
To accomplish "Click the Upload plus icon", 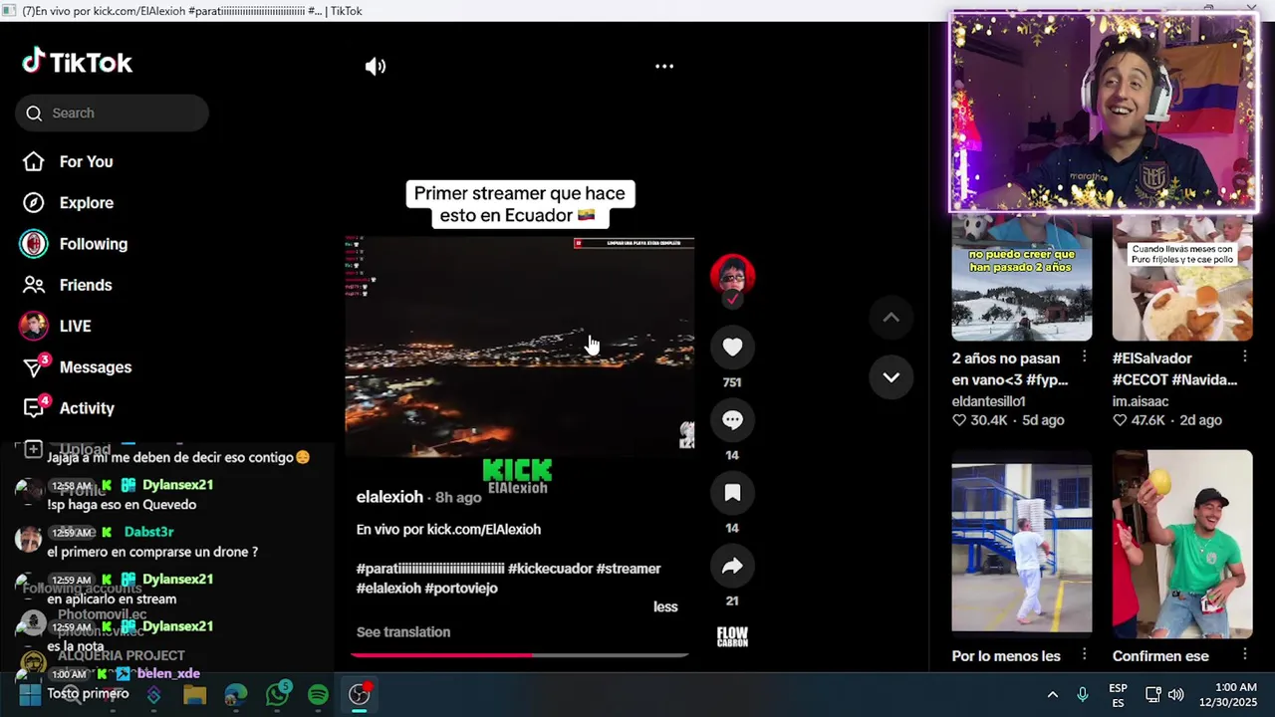I will tap(33, 450).
